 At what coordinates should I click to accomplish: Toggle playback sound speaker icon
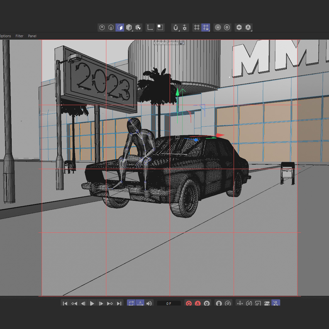click(149, 303)
